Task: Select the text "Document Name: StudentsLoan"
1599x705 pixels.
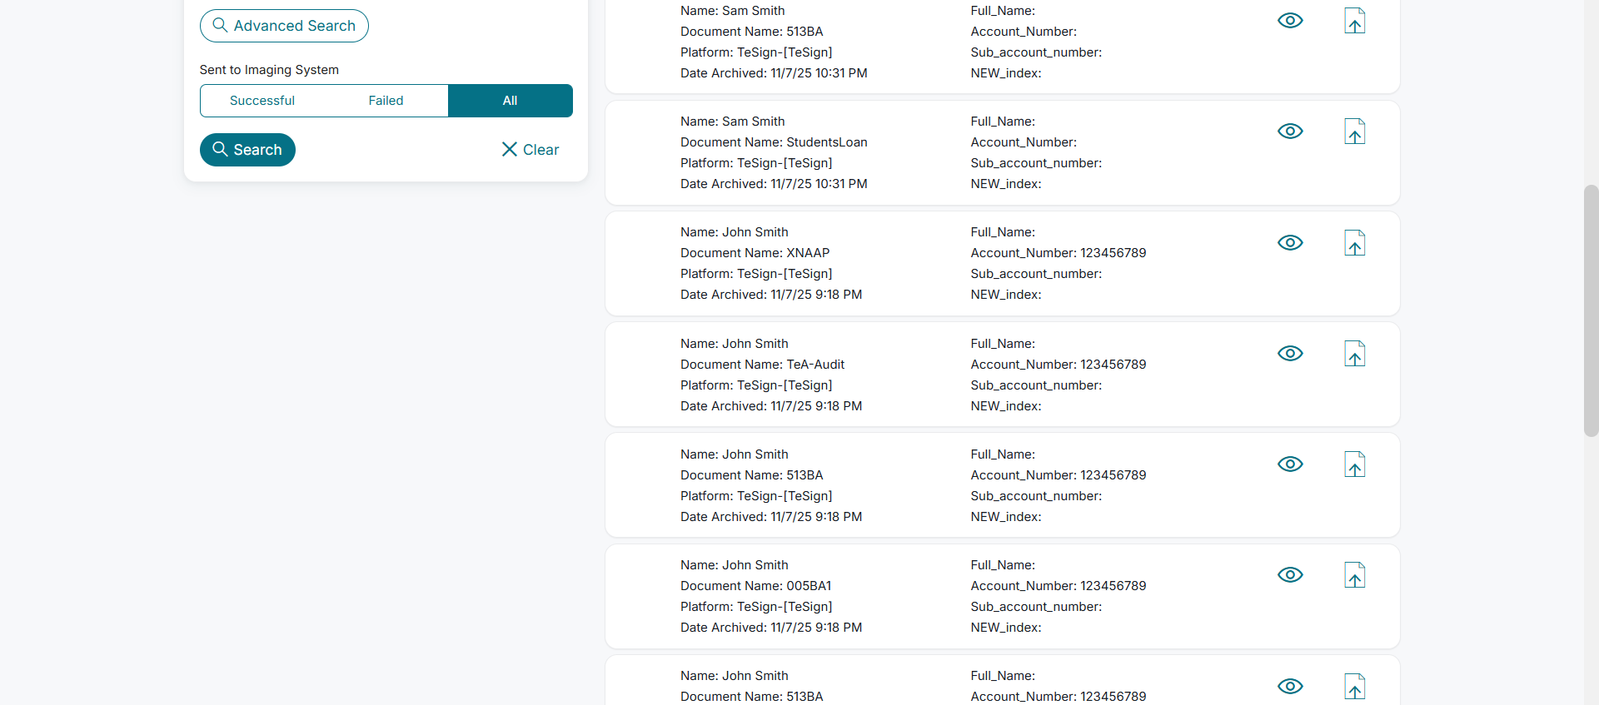Action: (774, 142)
